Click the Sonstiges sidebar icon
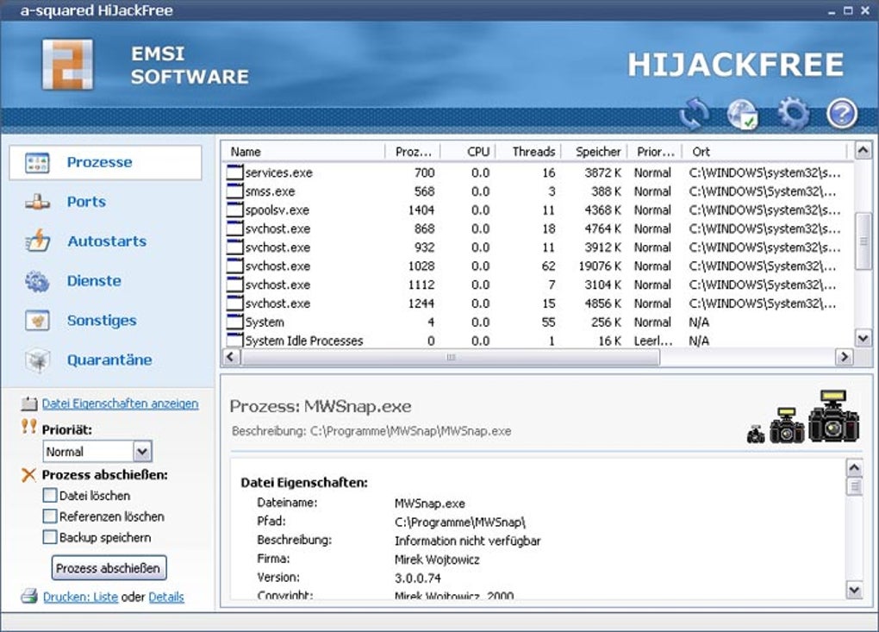The height and width of the screenshot is (632, 879). [x=38, y=321]
